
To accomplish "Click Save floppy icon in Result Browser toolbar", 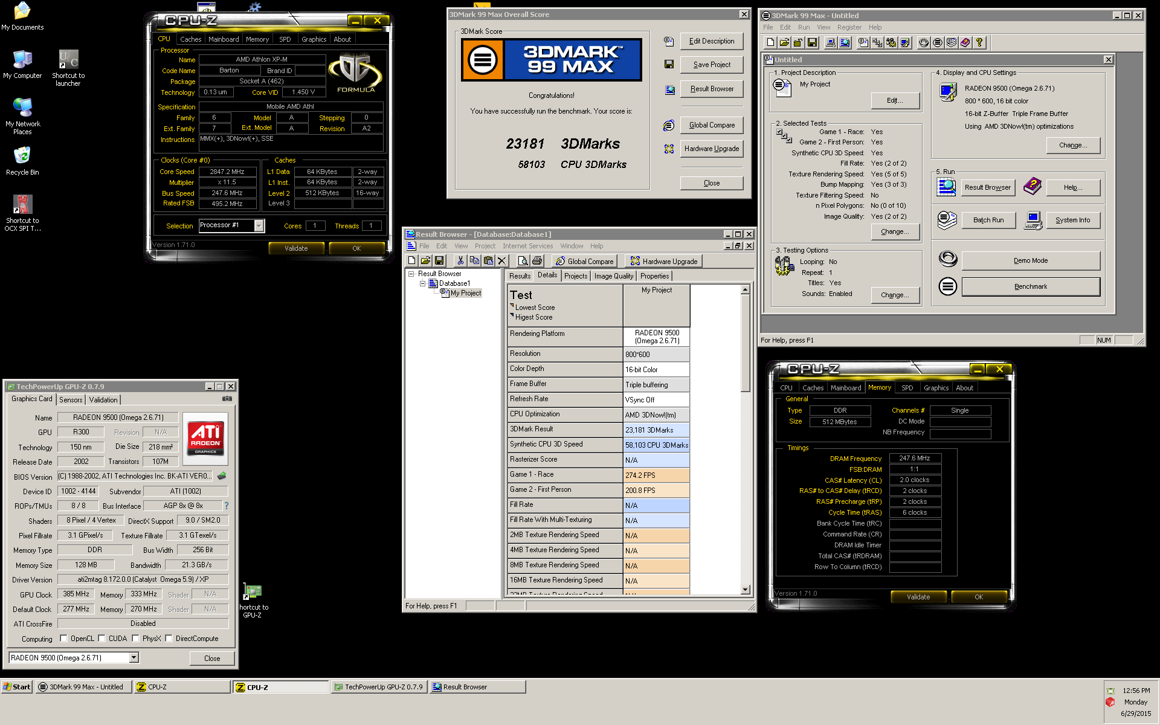I will coord(439,261).
